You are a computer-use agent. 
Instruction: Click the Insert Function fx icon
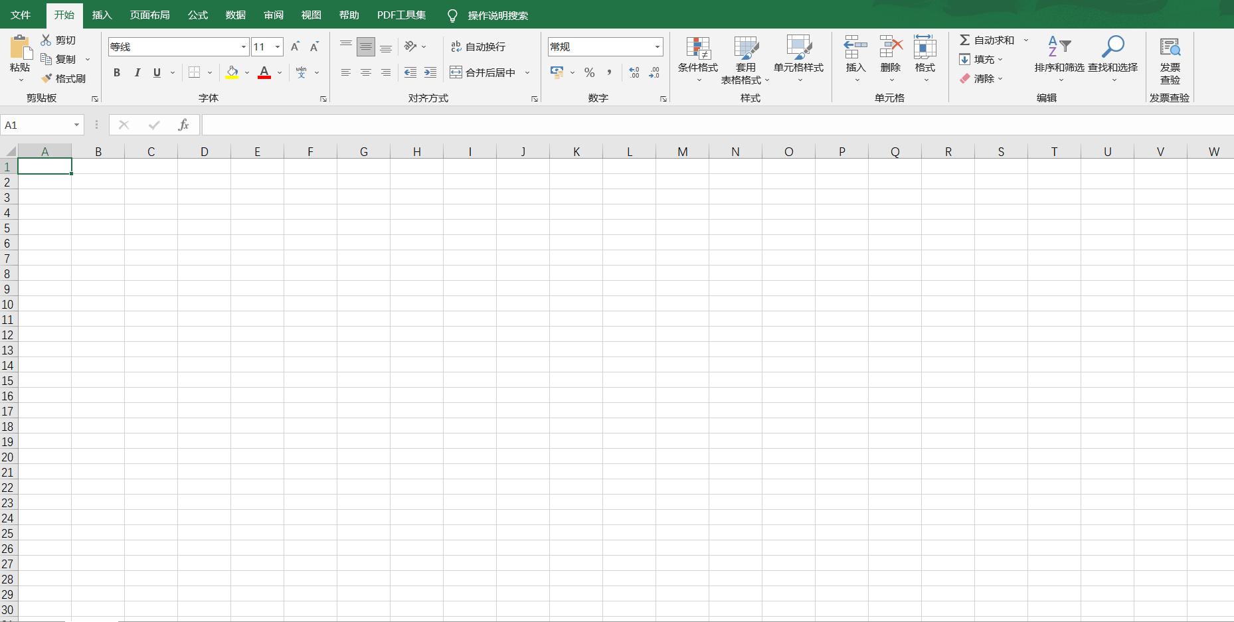[x=183, y=125]
